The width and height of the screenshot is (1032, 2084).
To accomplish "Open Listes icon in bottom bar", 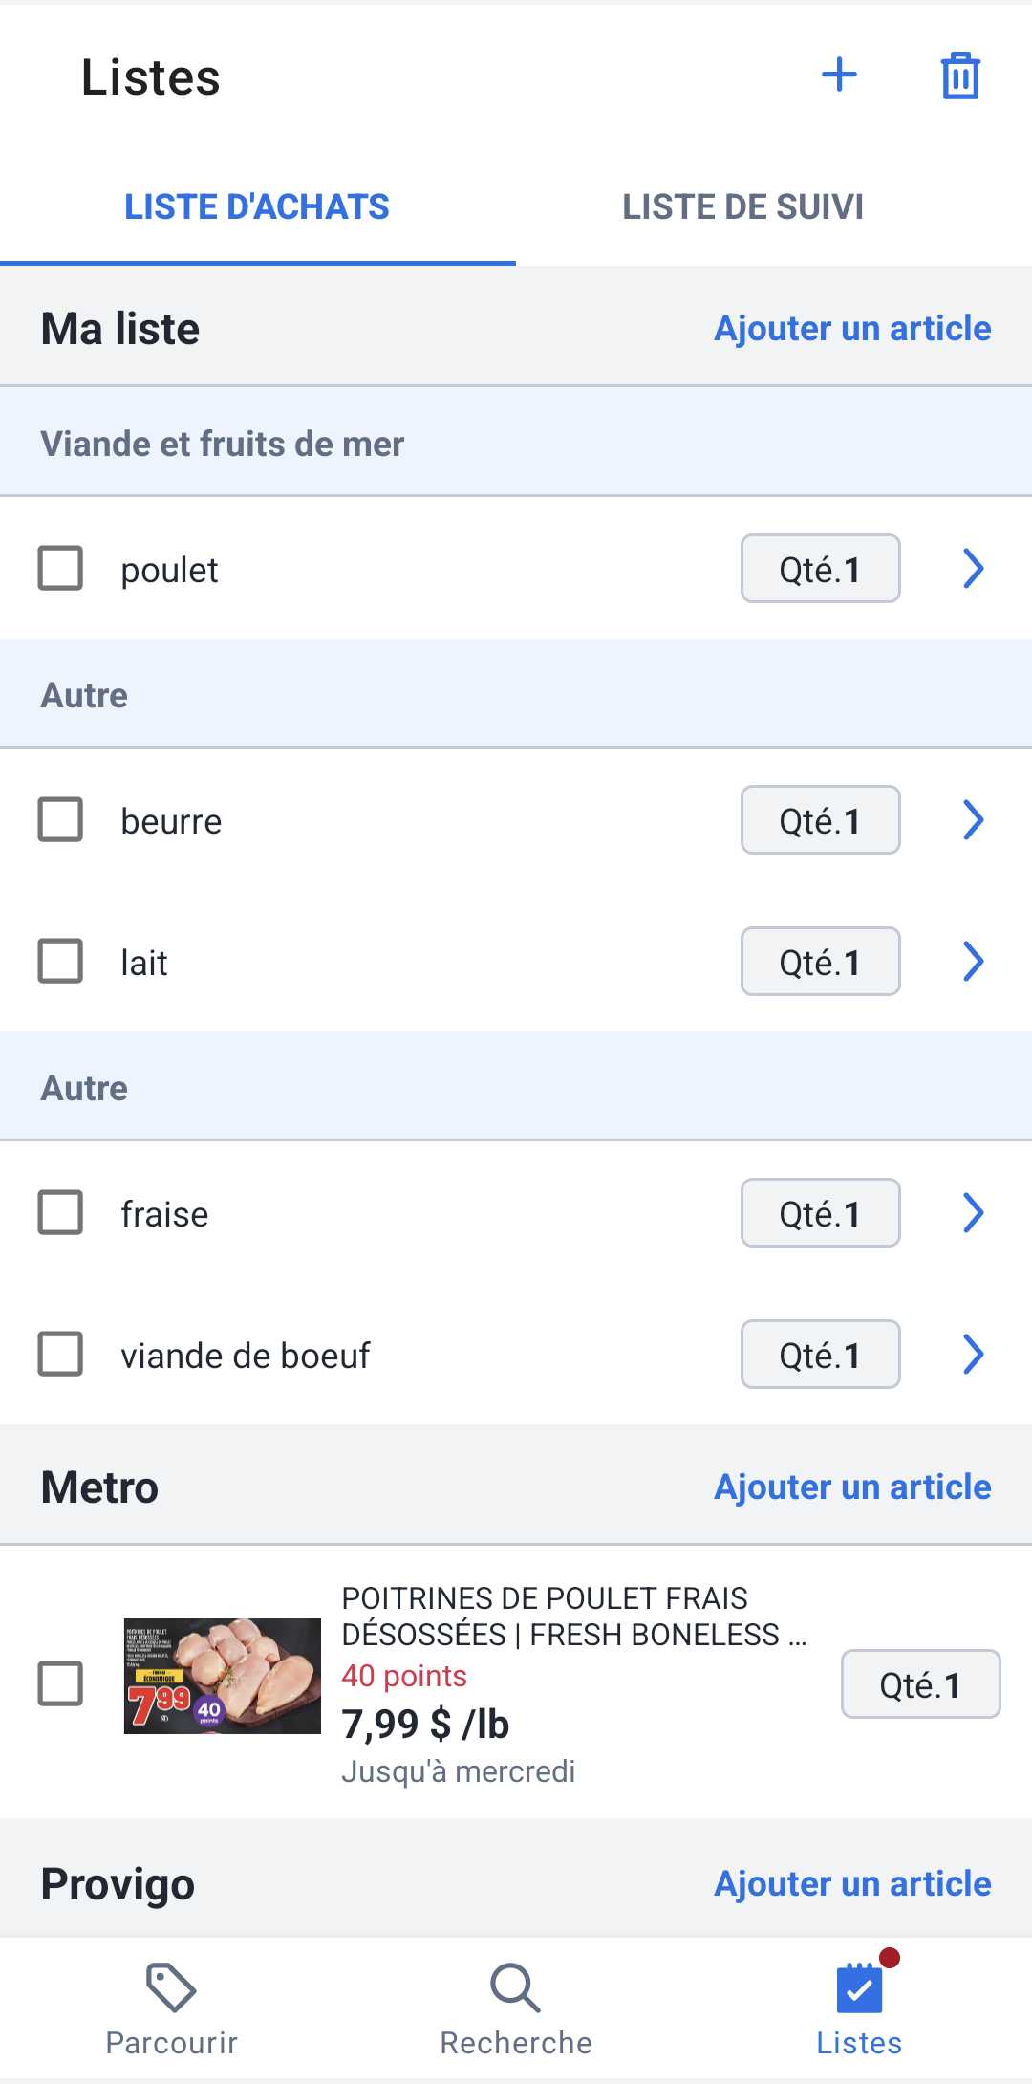I will 859,1987.
